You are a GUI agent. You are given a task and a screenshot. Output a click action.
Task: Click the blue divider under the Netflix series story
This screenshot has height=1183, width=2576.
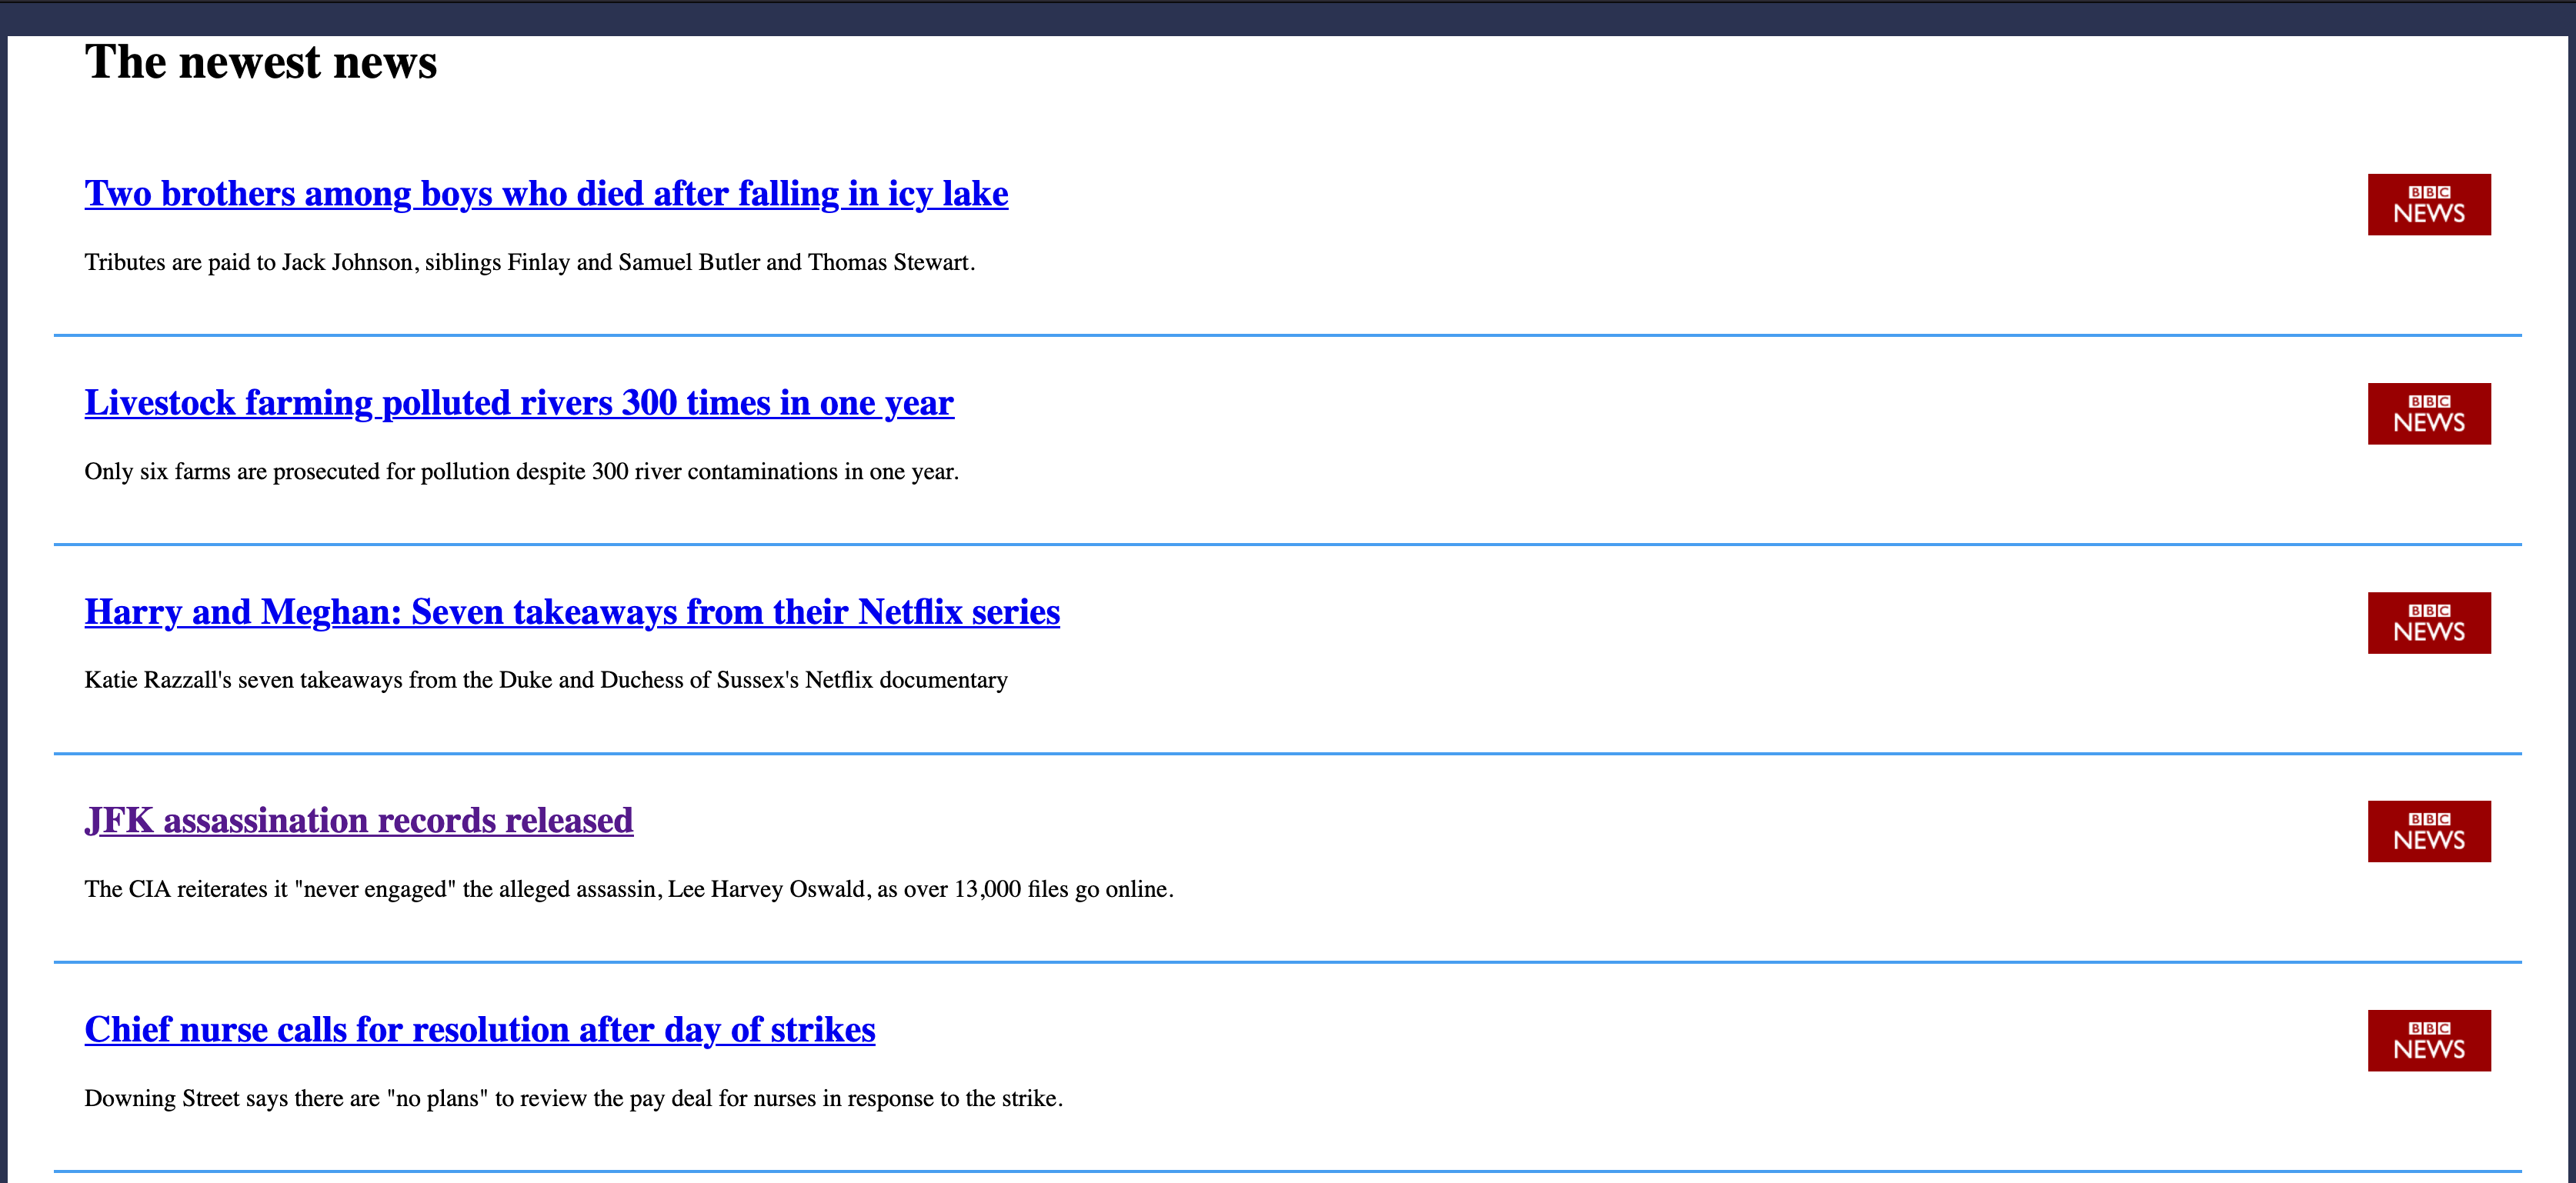pos(1288,753)
